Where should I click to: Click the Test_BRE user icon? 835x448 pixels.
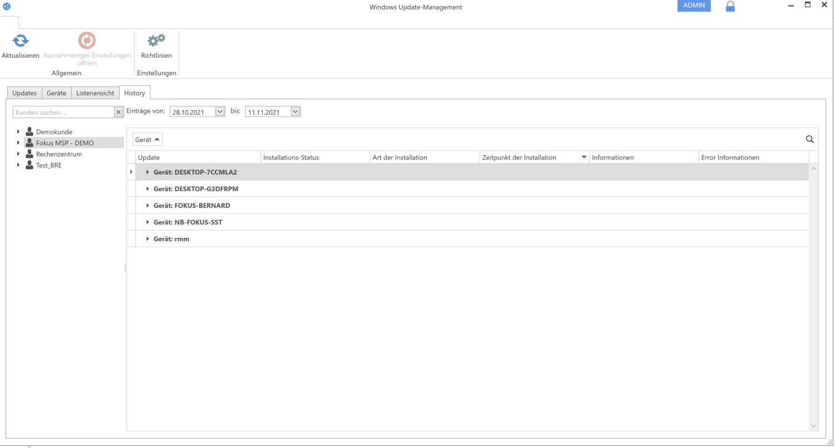[x=30, y=165]
